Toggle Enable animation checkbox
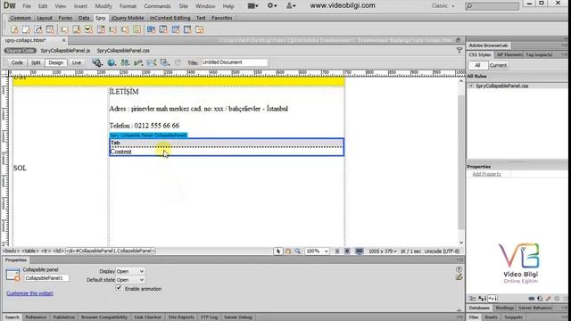The height and width of the screenshot is (321, 571). click(119, 288)
